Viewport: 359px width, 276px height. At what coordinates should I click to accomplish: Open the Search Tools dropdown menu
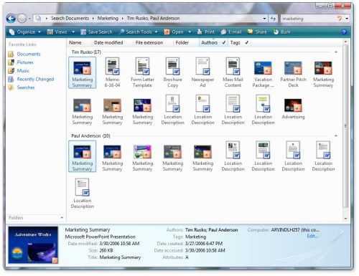(x=139, y=32)
